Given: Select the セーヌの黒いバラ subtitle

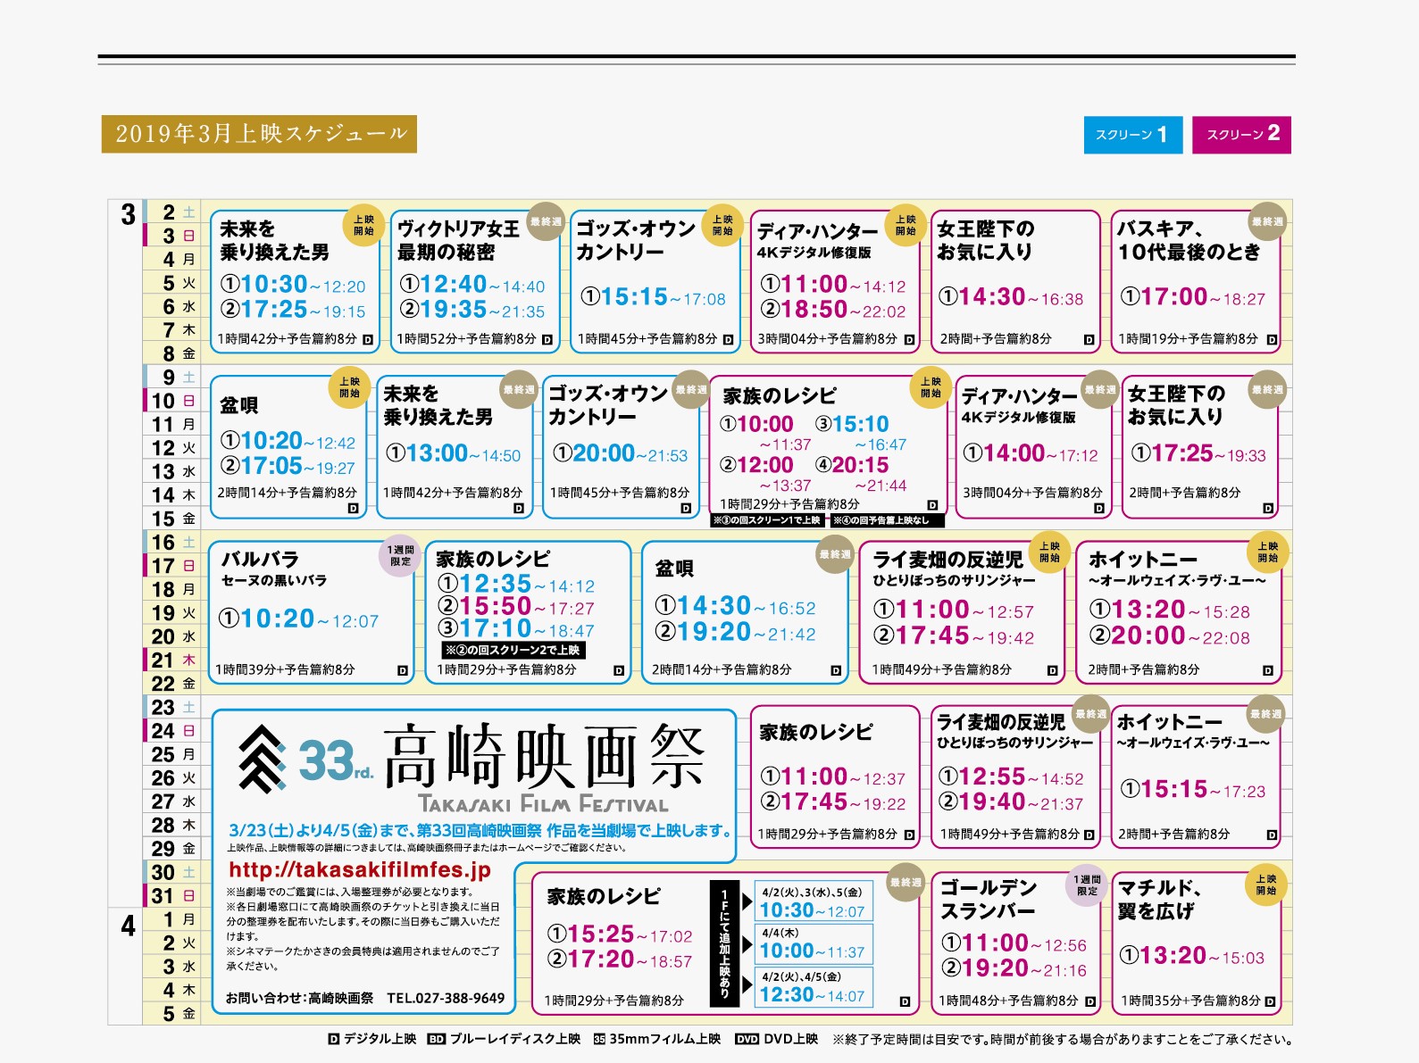Looking at the screenshot, I should [274, 580].
